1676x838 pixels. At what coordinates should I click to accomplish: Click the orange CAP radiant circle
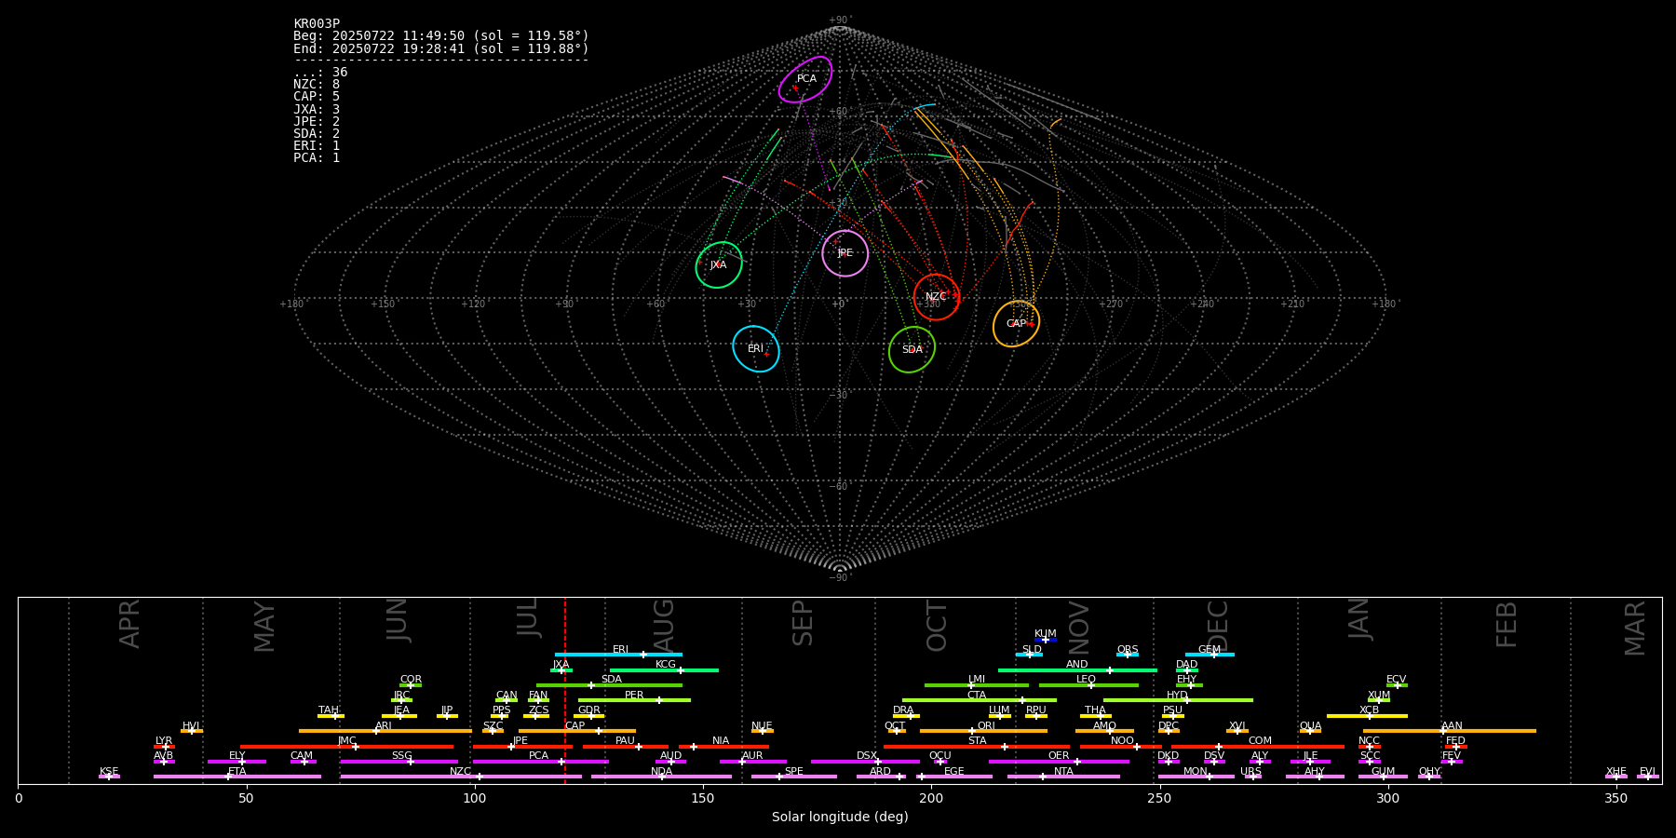click(x=1017, y=324)
